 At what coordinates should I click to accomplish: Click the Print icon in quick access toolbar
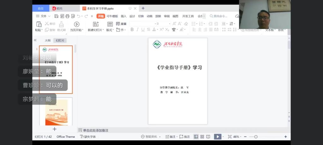click(x=68, y=16)
